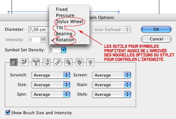Dismiss the dialog with Cancel
Screen dimensions: 176x119
(x=156, y=39)
